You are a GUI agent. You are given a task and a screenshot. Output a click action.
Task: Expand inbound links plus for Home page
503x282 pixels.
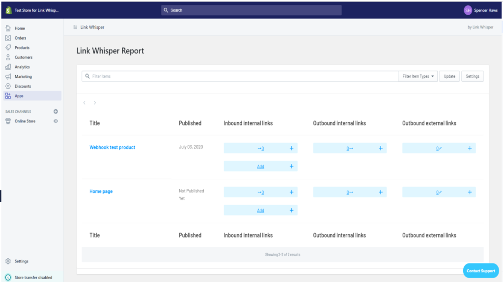291,192
